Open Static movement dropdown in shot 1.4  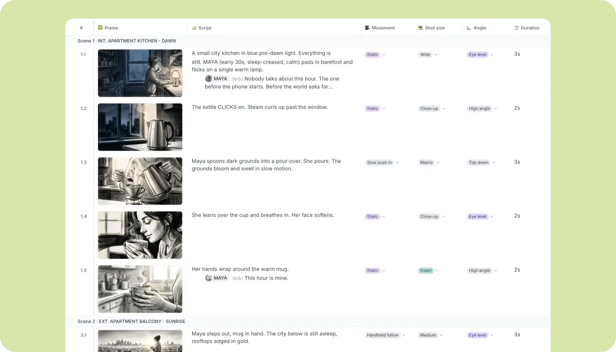click(375, 216)
